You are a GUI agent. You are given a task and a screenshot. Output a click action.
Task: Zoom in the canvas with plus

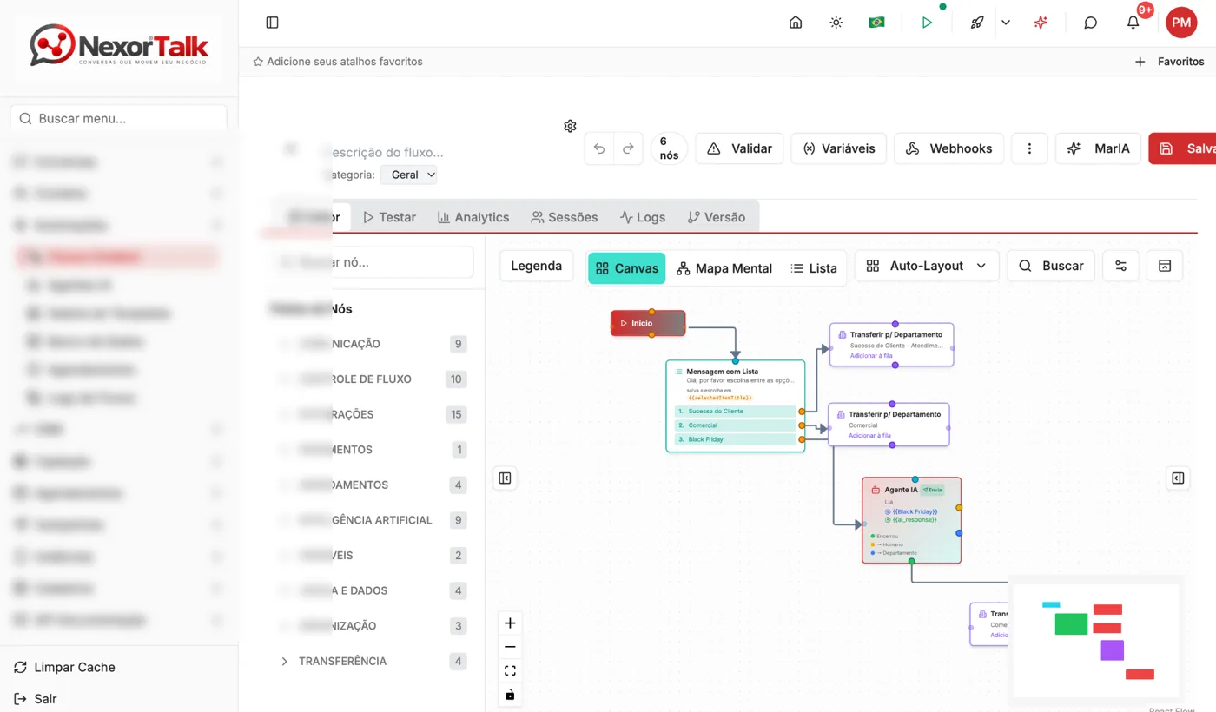point(510,623)
